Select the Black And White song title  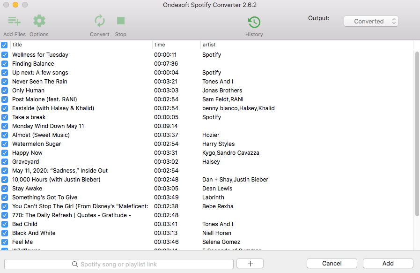point(34,233)
